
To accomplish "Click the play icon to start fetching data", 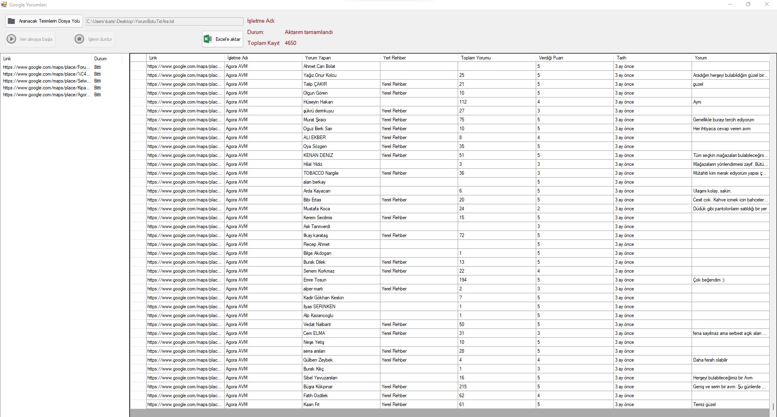I will click(11, 39).
